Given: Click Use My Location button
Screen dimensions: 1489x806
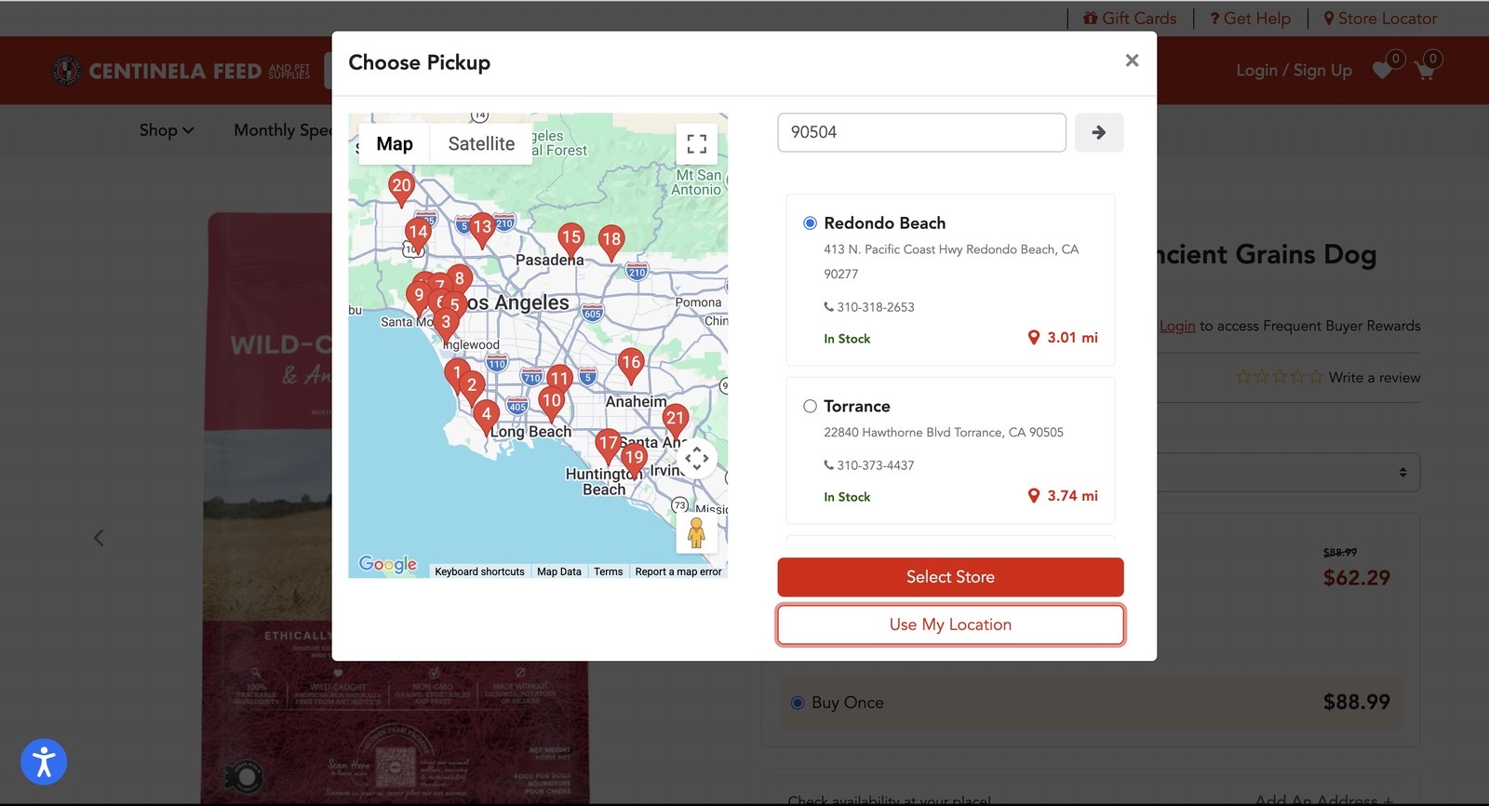Looking at the screenshot, I should click(950, 625).
